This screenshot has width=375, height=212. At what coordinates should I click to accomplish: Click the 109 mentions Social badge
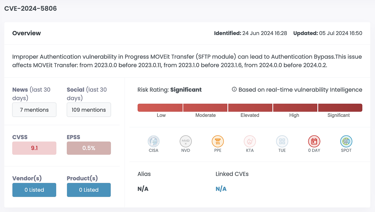[x=89, y=110]
